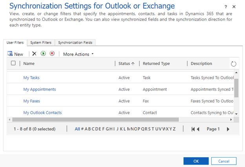Screen dimensions: 245x167
Task: Deactivate filter with red stop icon
Action: pyautogui.click(x=52, y=54)
